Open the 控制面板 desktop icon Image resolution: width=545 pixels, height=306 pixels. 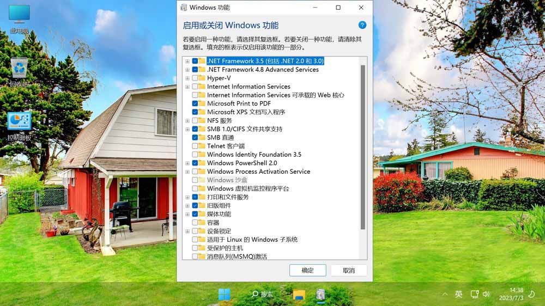click(19, 126)
